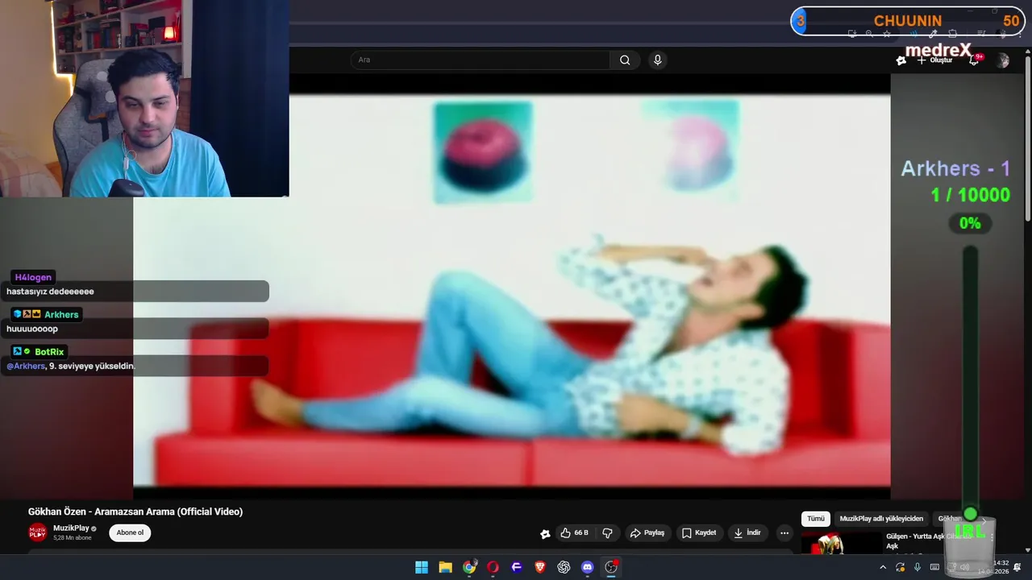The image size is (1032, 580).
Task: Open Brave browser from the taskbar
Action: coord(540,567)
